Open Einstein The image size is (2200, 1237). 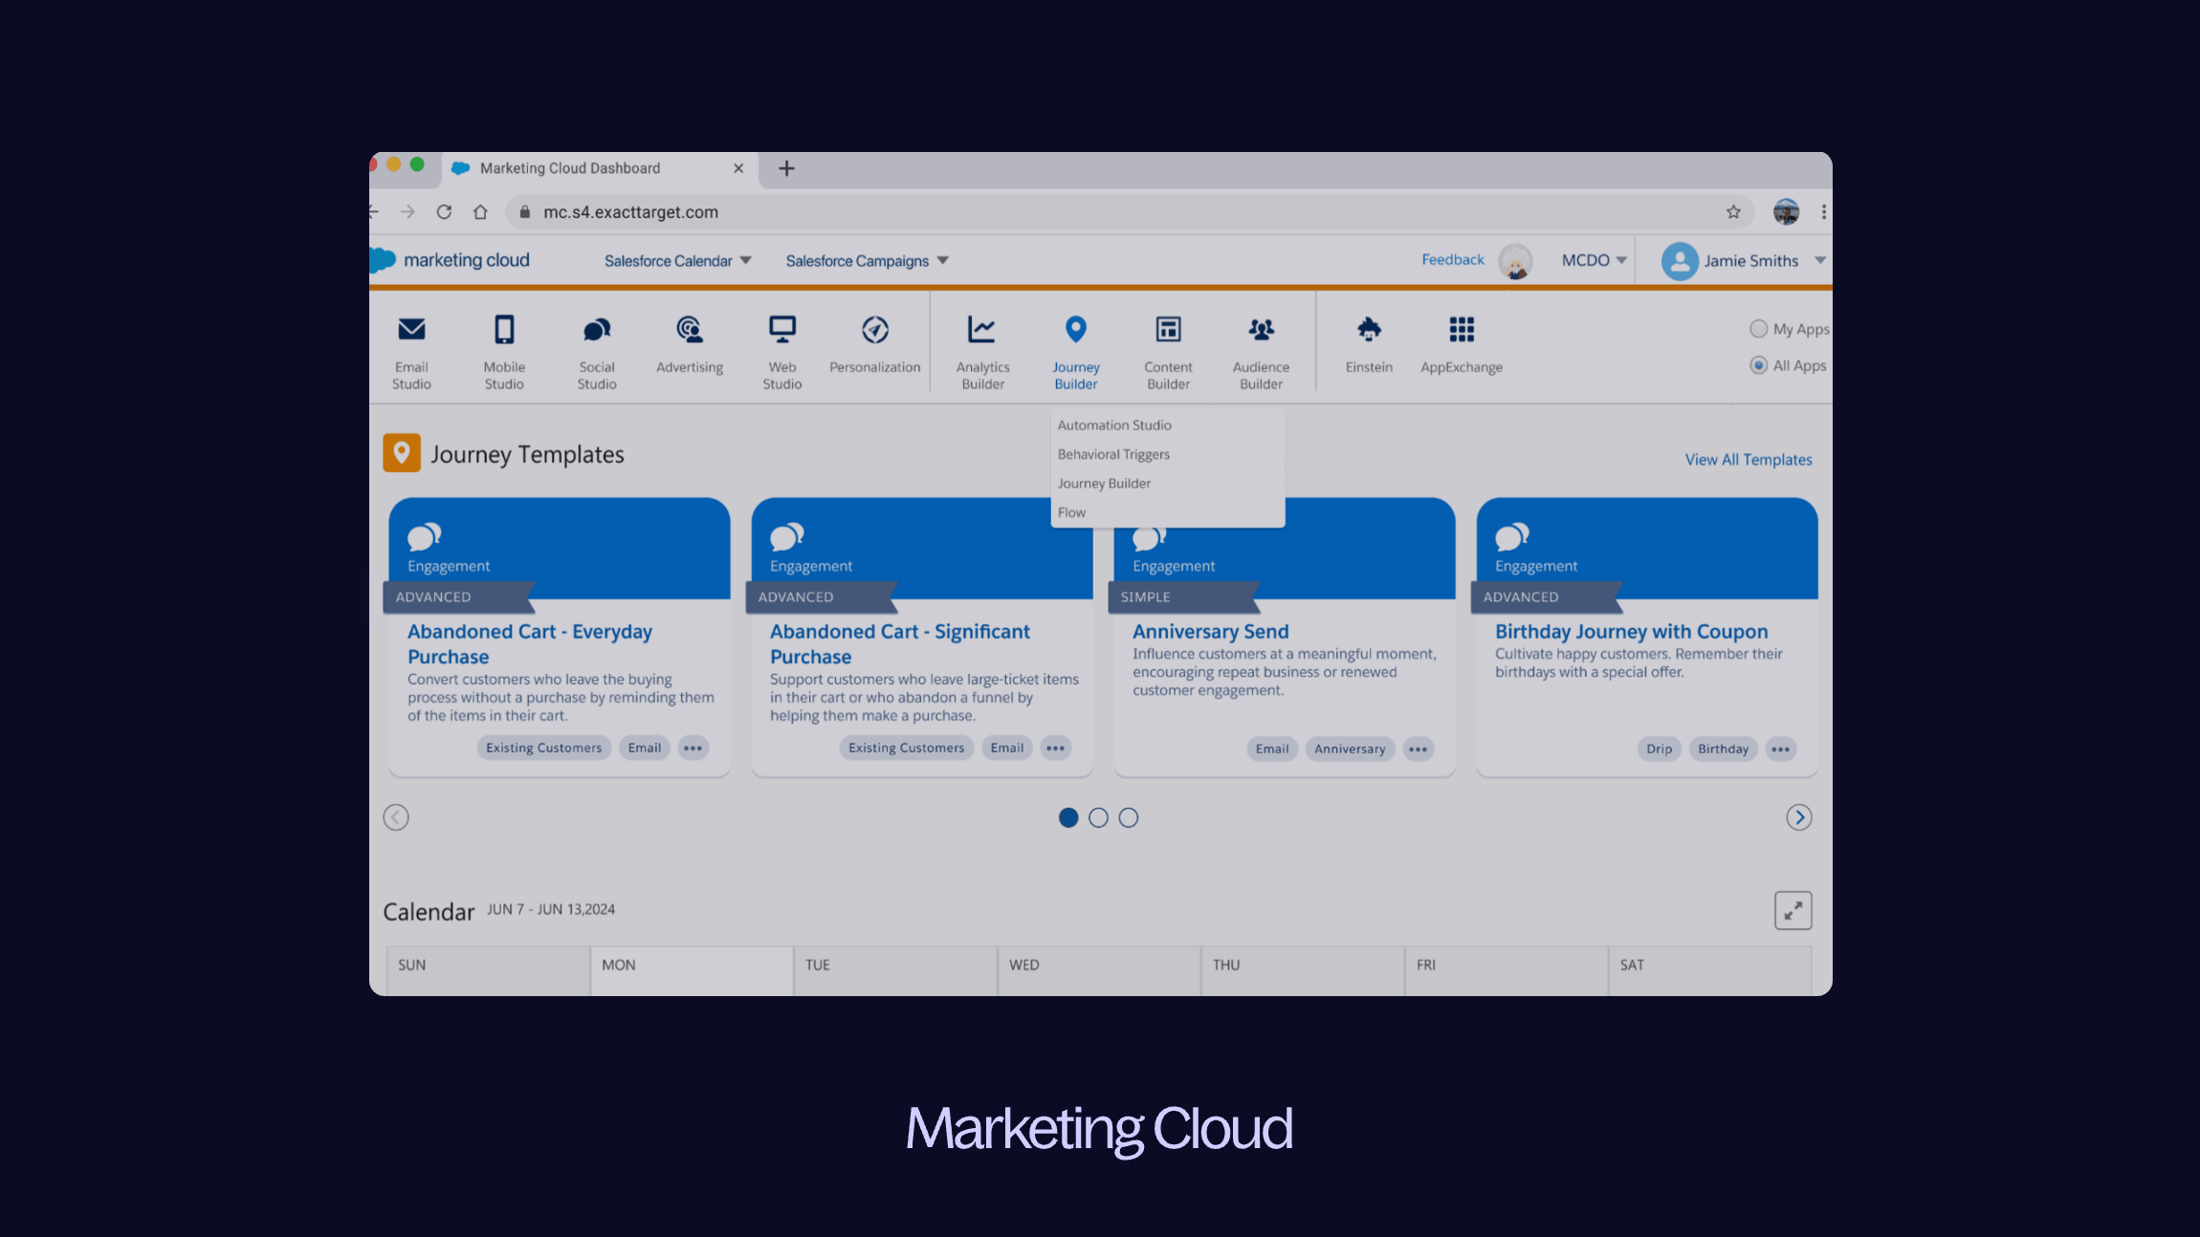tap(1369, 344)
